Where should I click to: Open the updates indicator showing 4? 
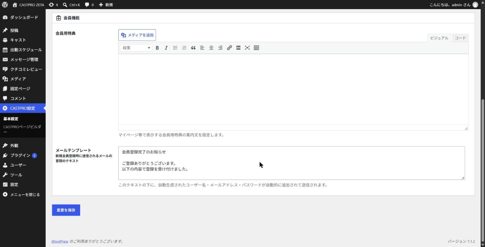53,5
